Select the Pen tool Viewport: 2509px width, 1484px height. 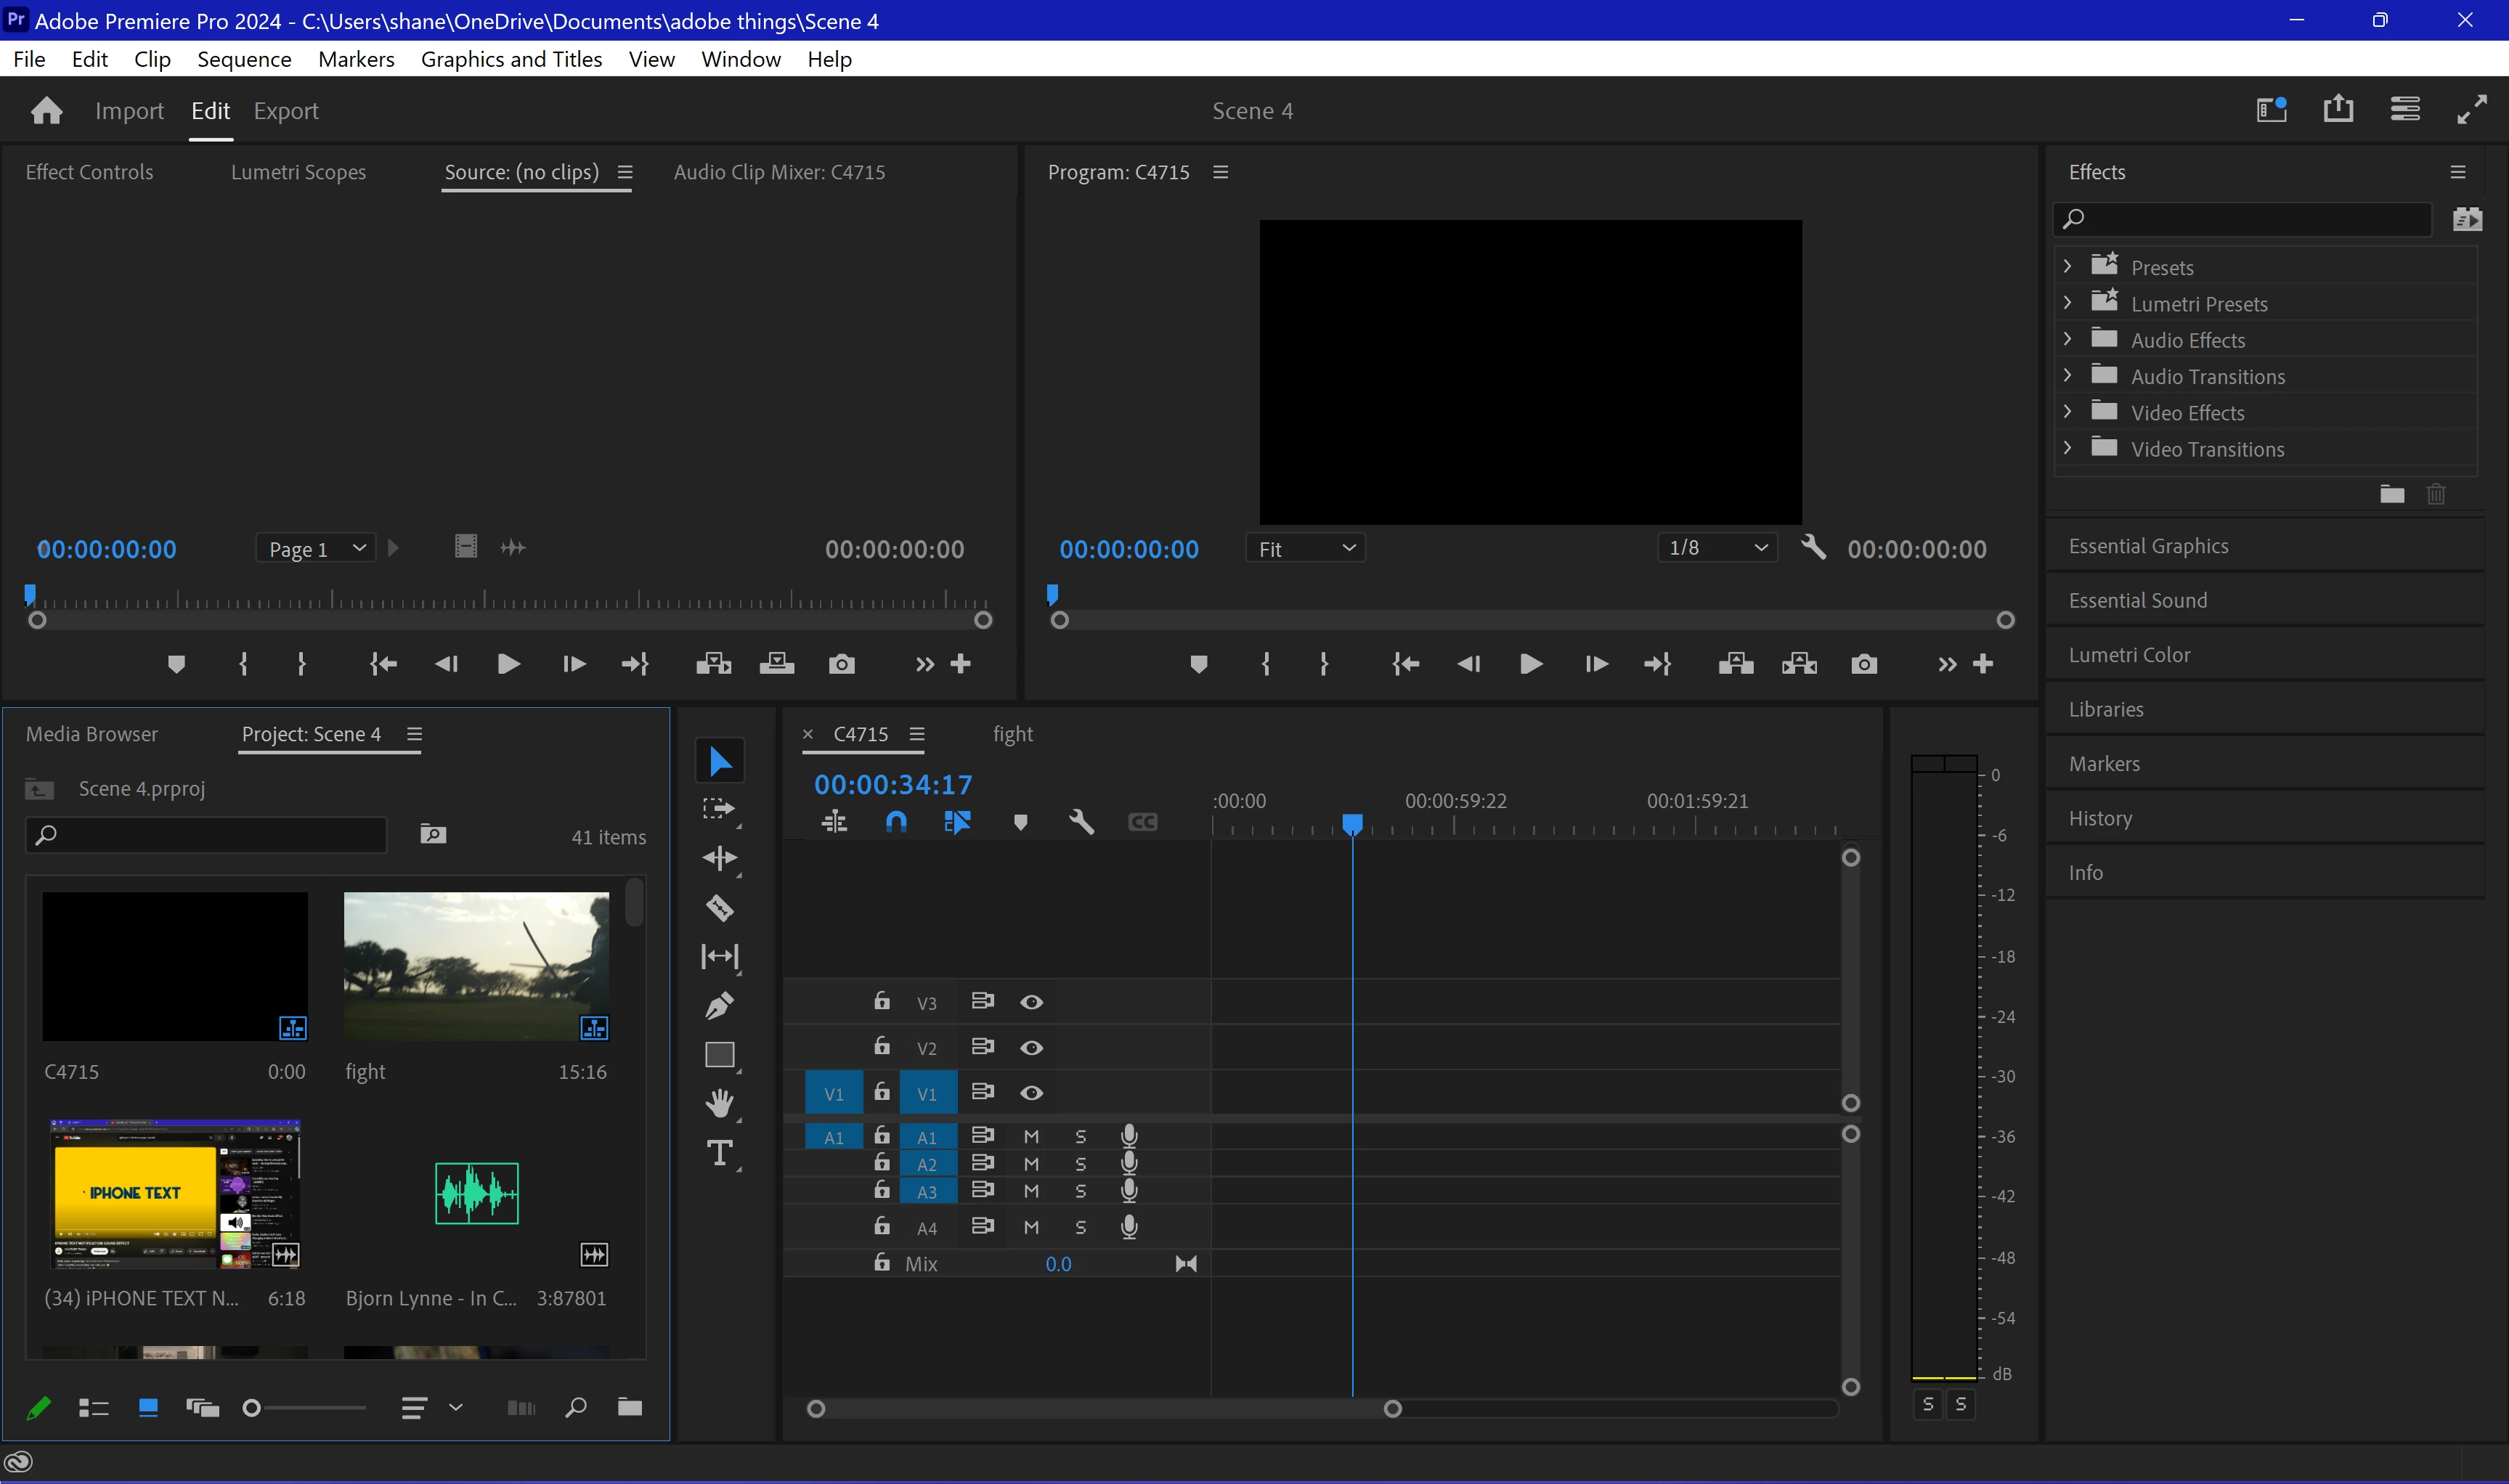[x=719, y=1005]
